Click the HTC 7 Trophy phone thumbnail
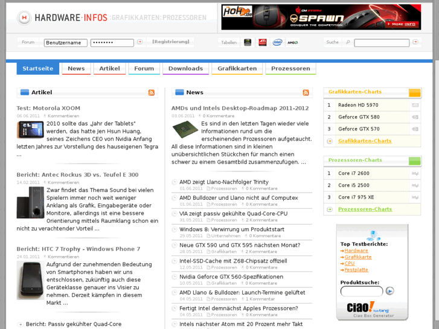439x329 pixels. pyautogui.click(x=30, y=281)
